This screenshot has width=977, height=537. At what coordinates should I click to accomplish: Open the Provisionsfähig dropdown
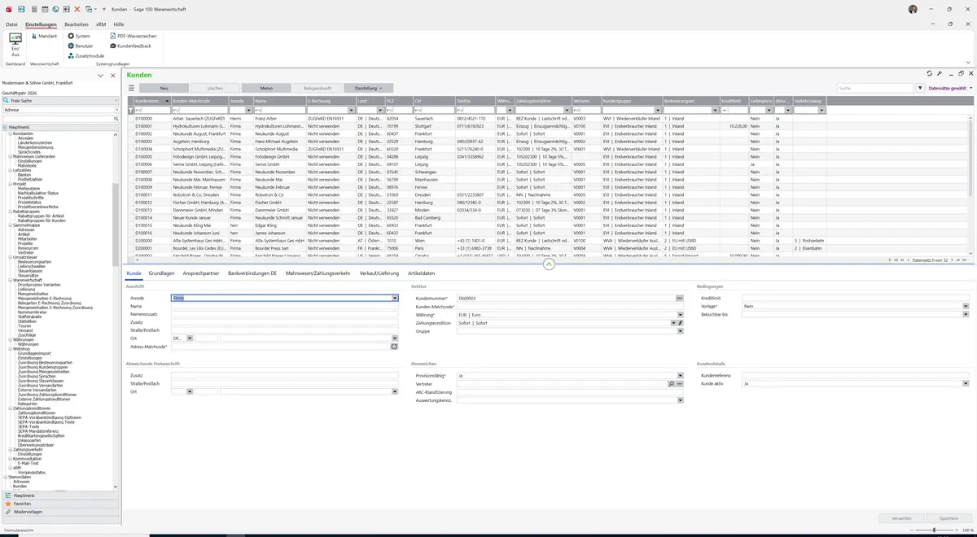(x=680, y=376)
